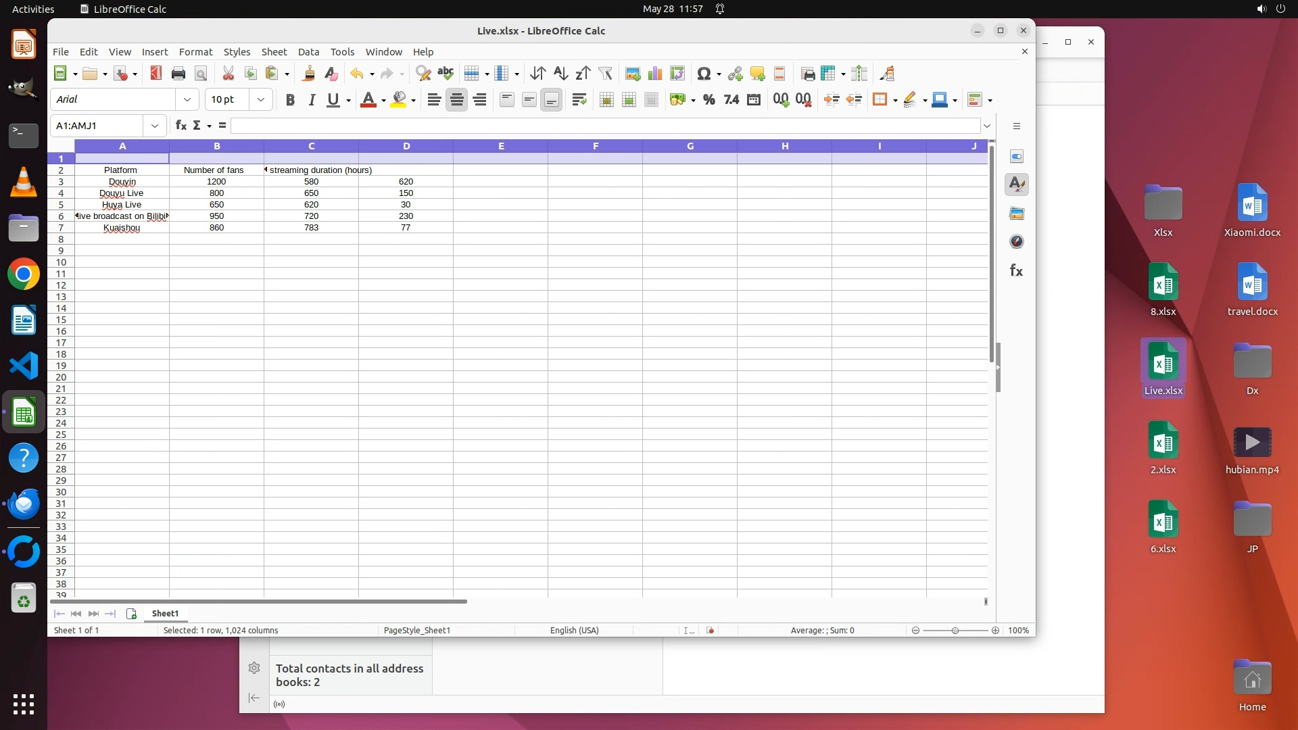This screenshot has width=1298, height=730.
Task: Toggle bold formatting
Action: click(x=290, y=100)
